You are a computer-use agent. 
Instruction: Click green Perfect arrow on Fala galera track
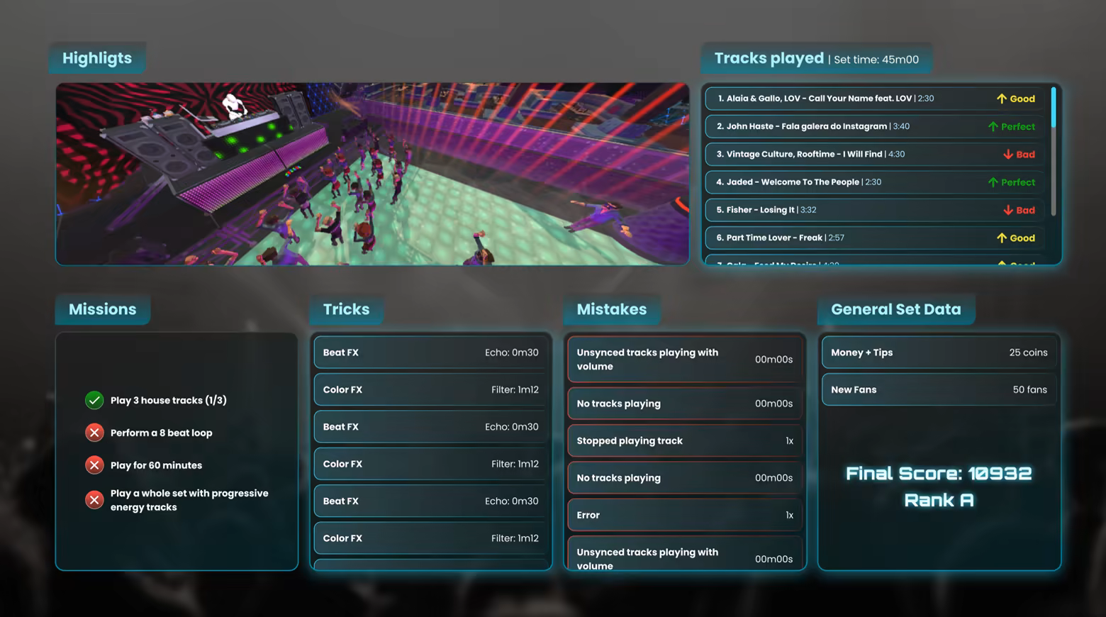point(993,126)
